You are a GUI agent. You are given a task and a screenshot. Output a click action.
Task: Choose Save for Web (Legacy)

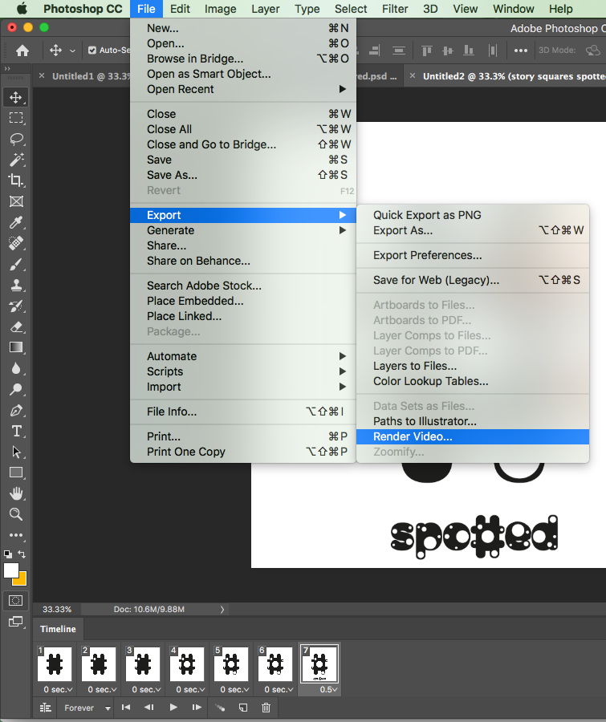tap(473, 280)
